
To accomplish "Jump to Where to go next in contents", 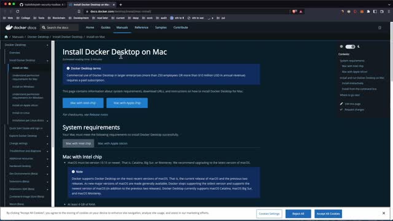I will tap(349, 95).
